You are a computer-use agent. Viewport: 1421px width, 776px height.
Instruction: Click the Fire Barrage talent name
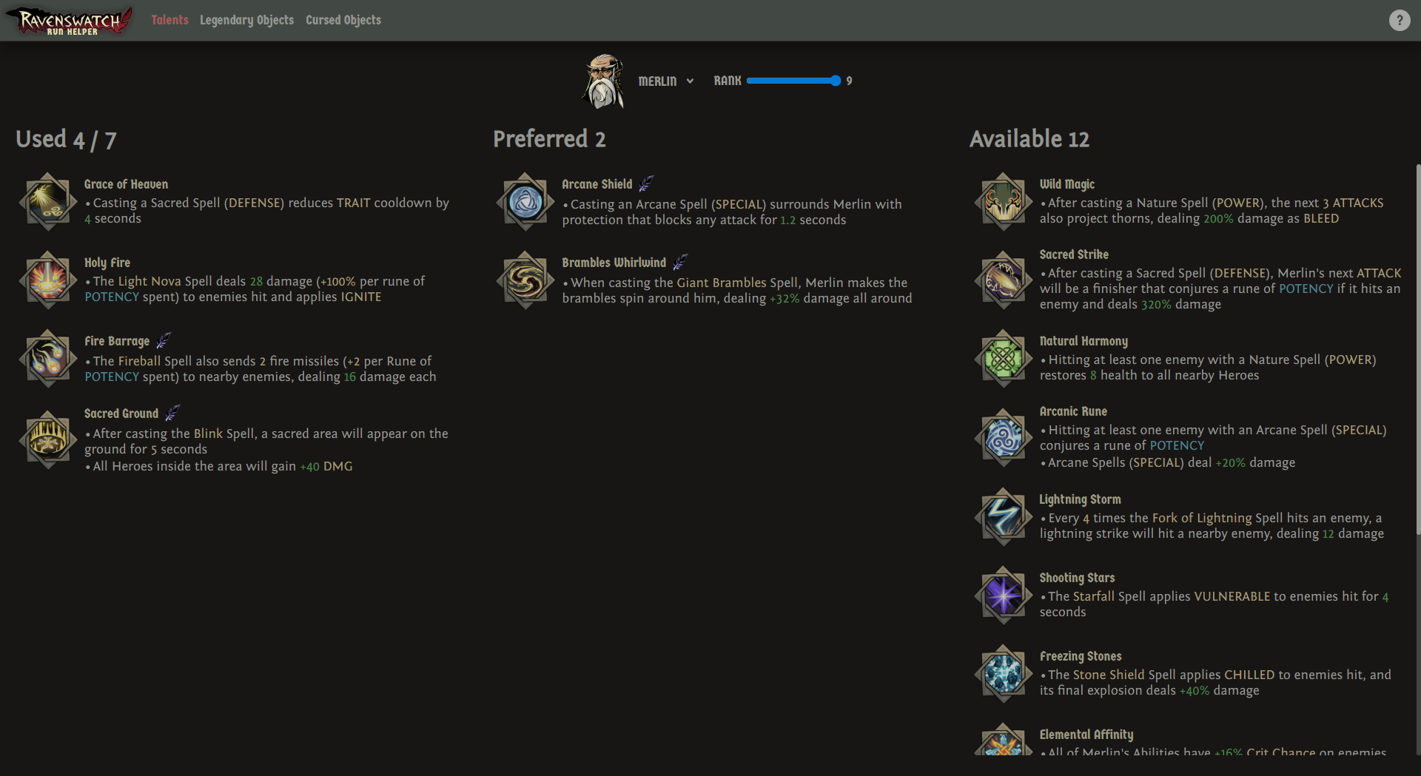pyautogui.click(x=117, y=341)
